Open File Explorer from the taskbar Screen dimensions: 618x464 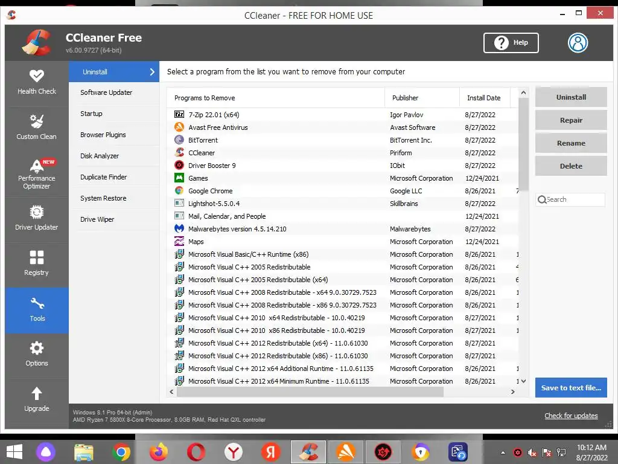(84, 452)
